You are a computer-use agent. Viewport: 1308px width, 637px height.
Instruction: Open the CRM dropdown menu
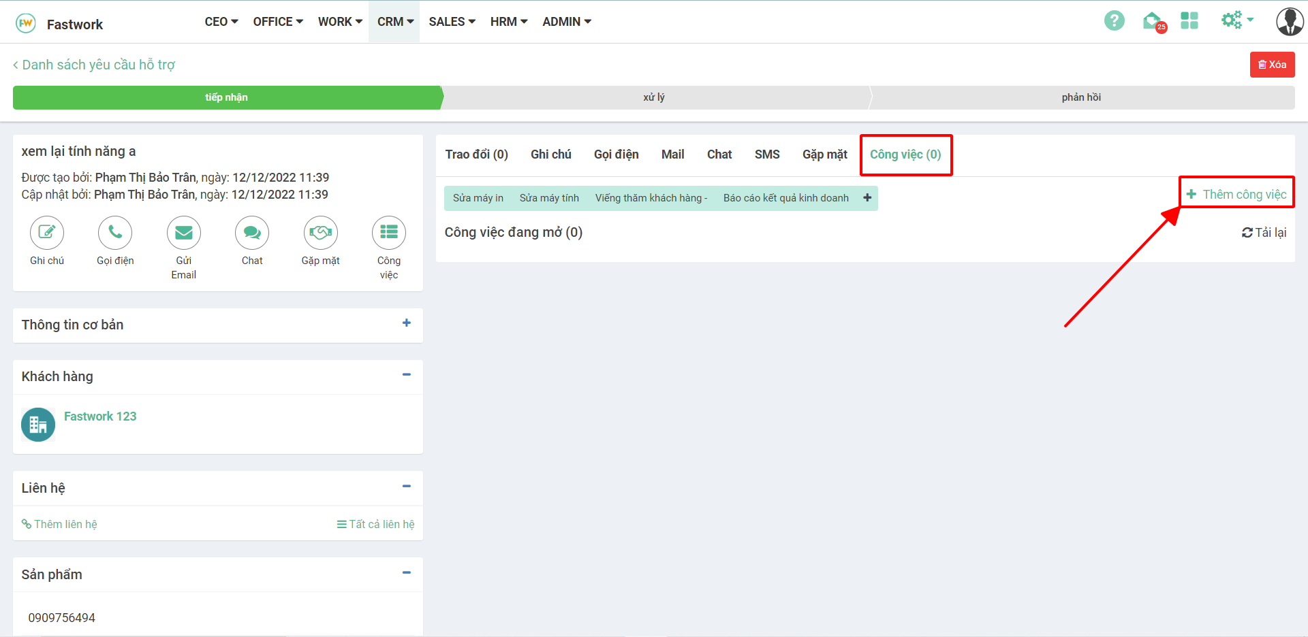(395, 22)
